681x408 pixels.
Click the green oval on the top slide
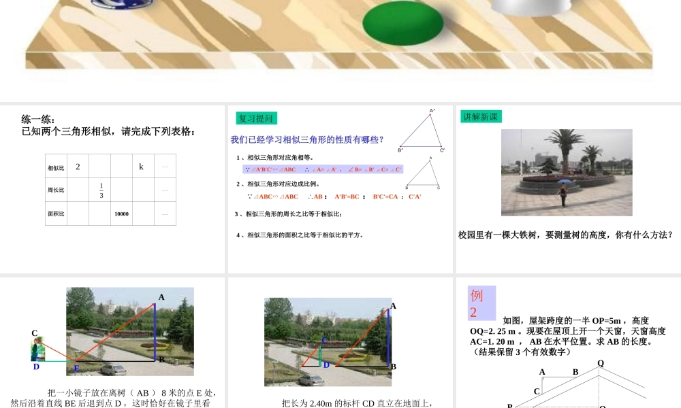pyautogui.click(x=403, y=22)
